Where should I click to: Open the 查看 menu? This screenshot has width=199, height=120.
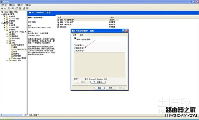pyautogui.click(x=20, y=5)
